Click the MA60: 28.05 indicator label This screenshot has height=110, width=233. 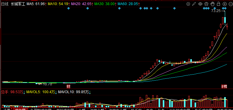[x=129, y=4]
